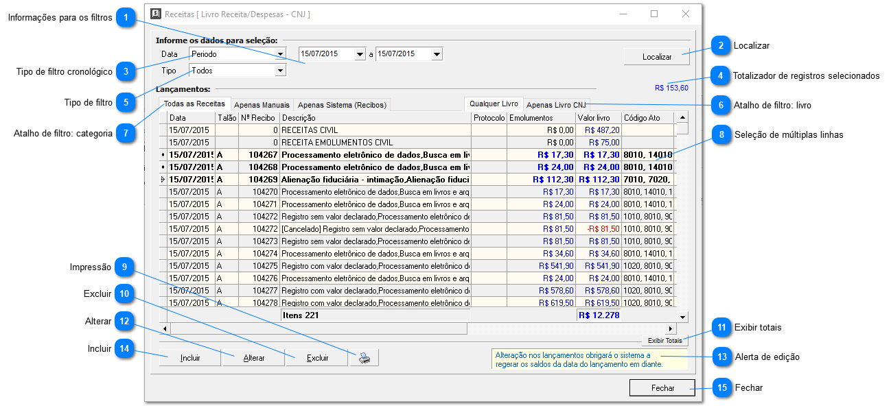The height and width of the screenshot is (408, 891).
Task: Show the 'Apenas Sistema (Recibos)' tab
Action: 342,105
